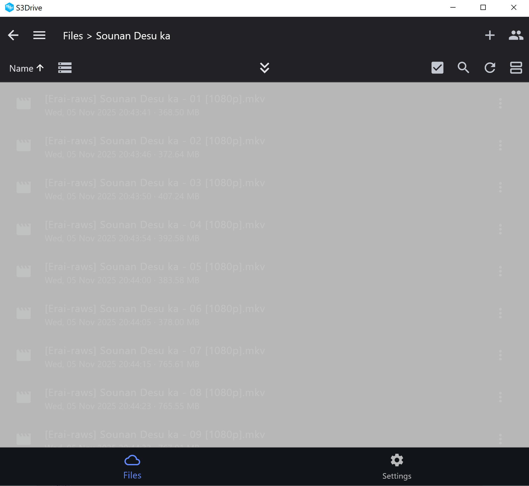Viewport: 529px width, 486px height.
Task: Click Sounan Desu ka breadcrumb
Action: (133, 36)
